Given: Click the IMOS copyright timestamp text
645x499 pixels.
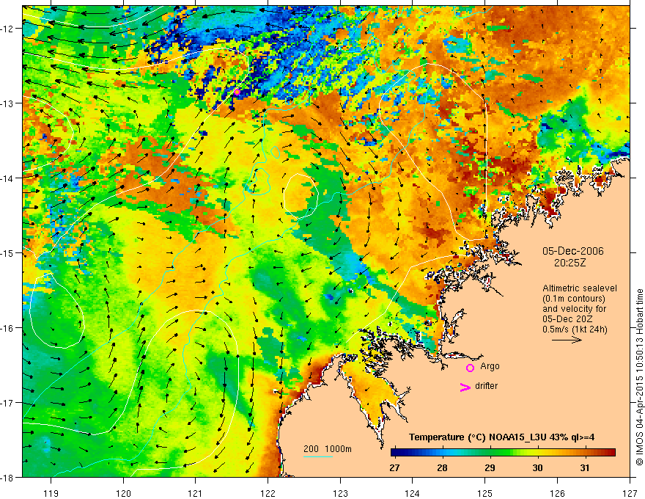Looking at the screenshot, I should (x=639, y=377).
